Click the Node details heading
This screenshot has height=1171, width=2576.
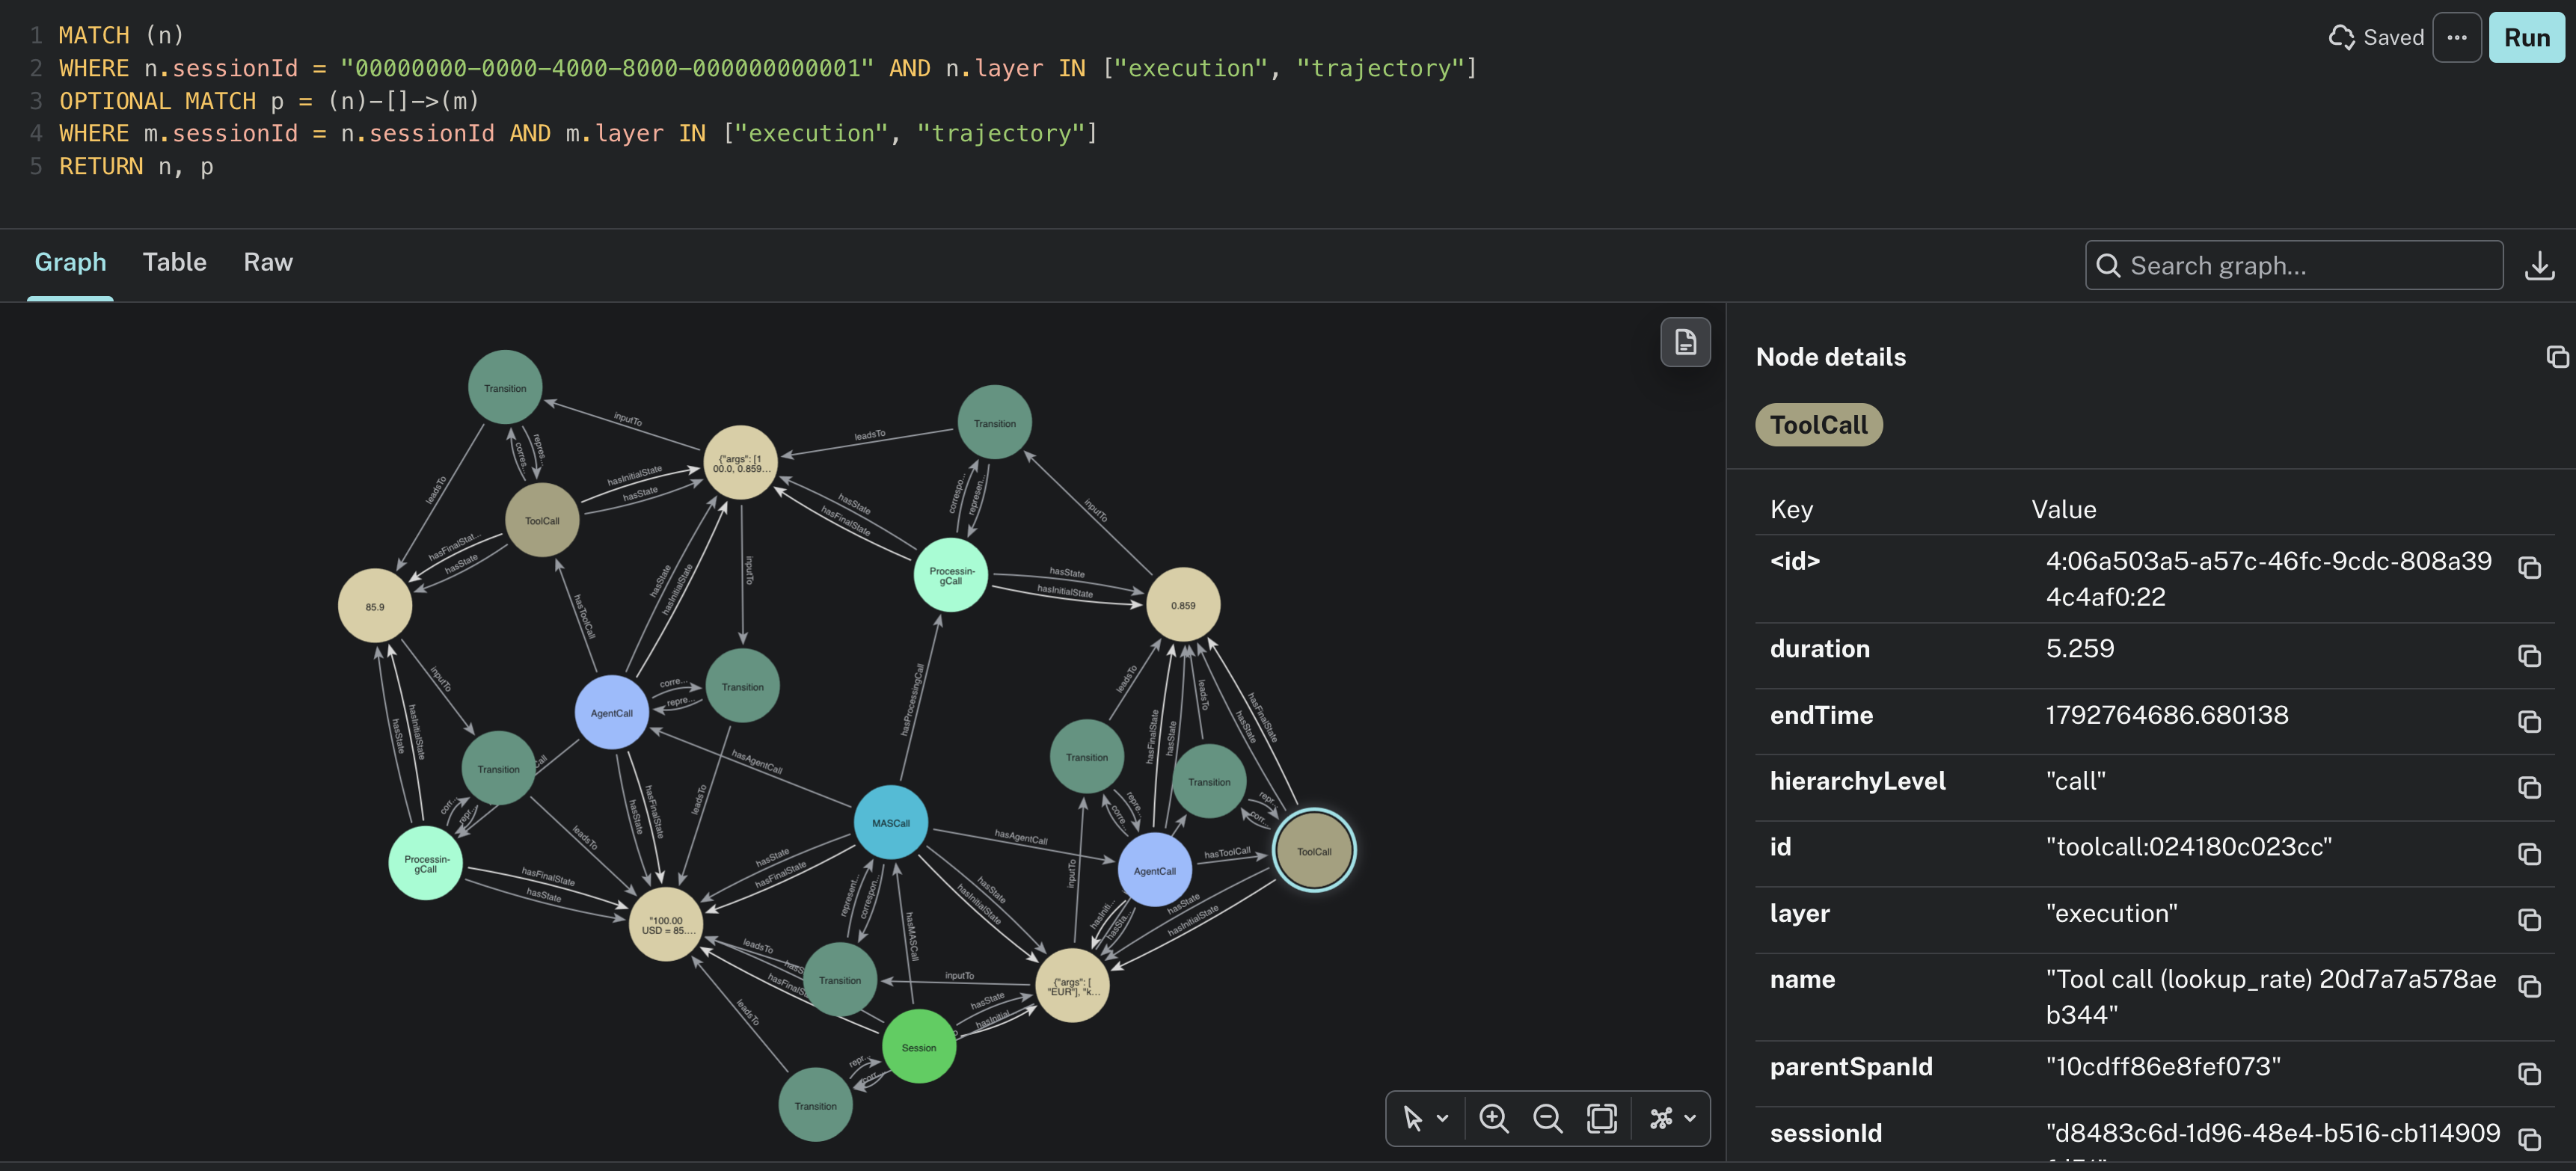1830,357
